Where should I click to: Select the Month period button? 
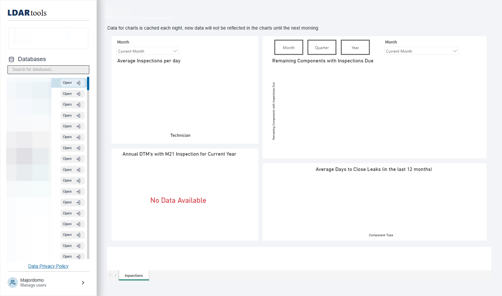[x=289, y=47]
